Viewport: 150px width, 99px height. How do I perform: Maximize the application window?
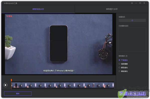click(x=140, y=3)
